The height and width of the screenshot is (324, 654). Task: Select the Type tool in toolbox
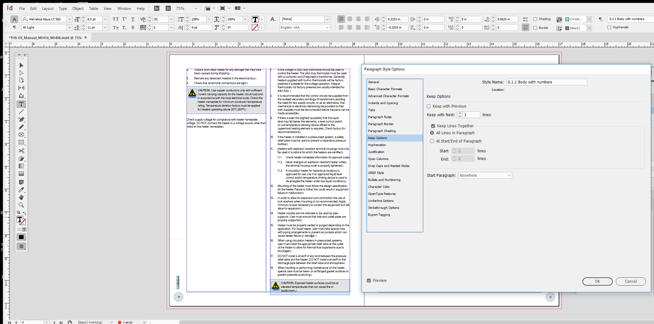pos(21,104)
